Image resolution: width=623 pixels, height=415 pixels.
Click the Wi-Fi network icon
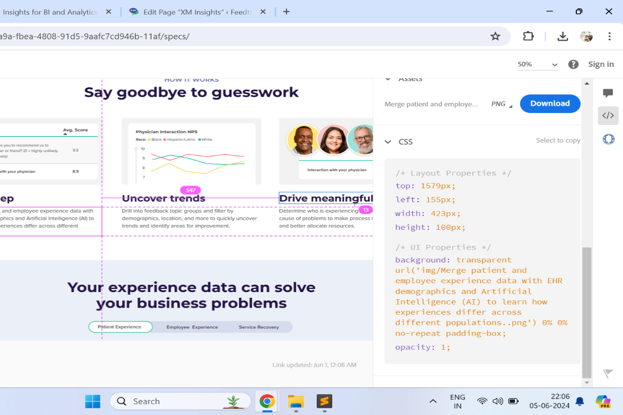[x=482, y=401]
